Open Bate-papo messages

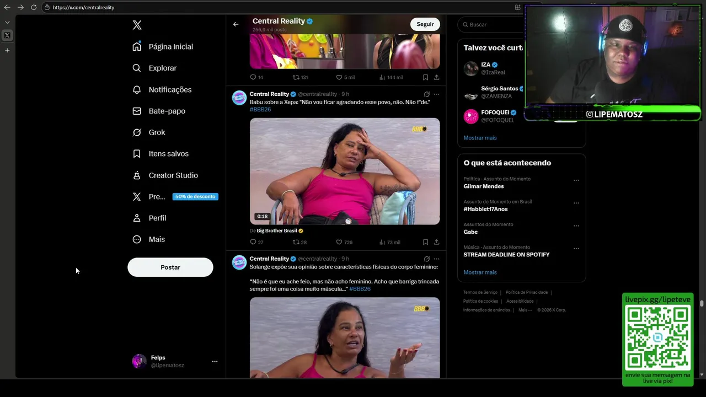(159, 111)
